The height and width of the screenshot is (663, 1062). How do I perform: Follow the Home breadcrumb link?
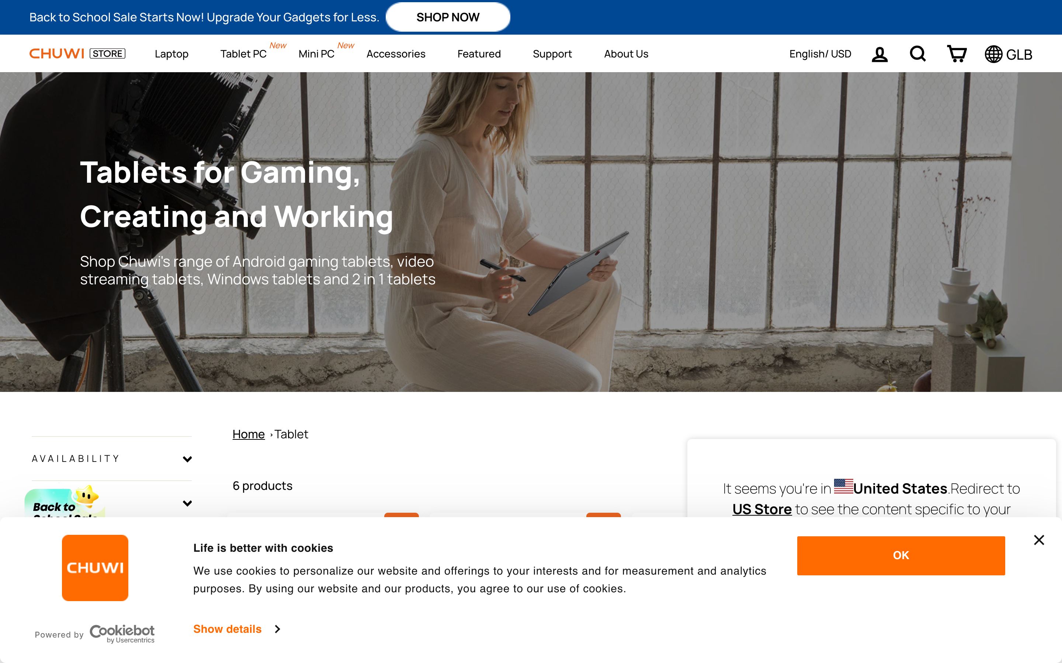(249, 434)
